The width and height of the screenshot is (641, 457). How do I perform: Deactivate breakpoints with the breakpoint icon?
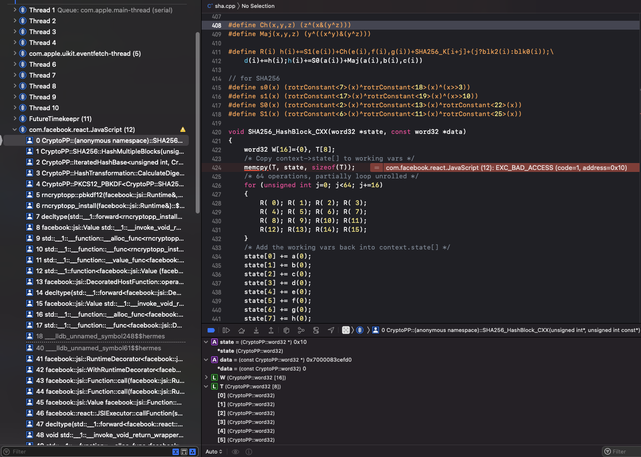point(211,330)
